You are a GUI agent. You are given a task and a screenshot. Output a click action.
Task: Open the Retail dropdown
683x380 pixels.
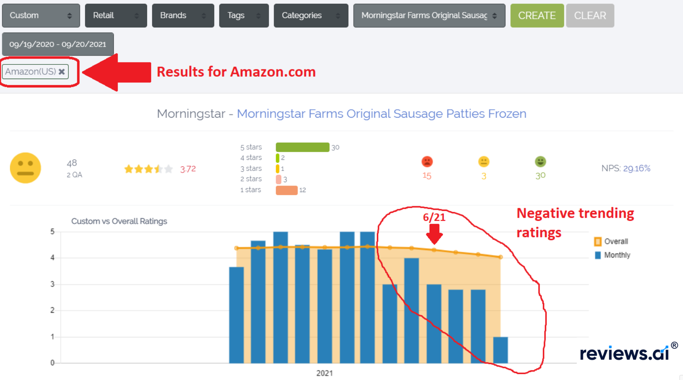click(x=116, y=15)
